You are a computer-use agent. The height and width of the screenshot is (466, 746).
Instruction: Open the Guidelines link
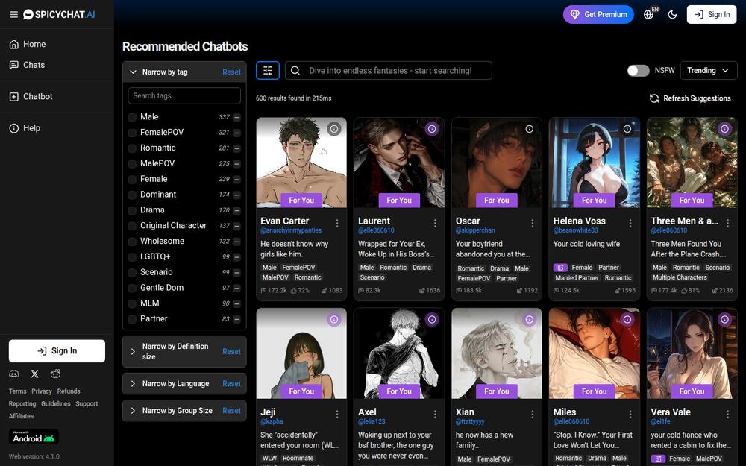[x=56, y=403]
